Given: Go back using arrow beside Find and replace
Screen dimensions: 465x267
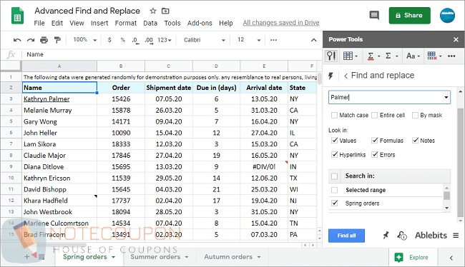Looking at the screenshot, I should (346, 76).
